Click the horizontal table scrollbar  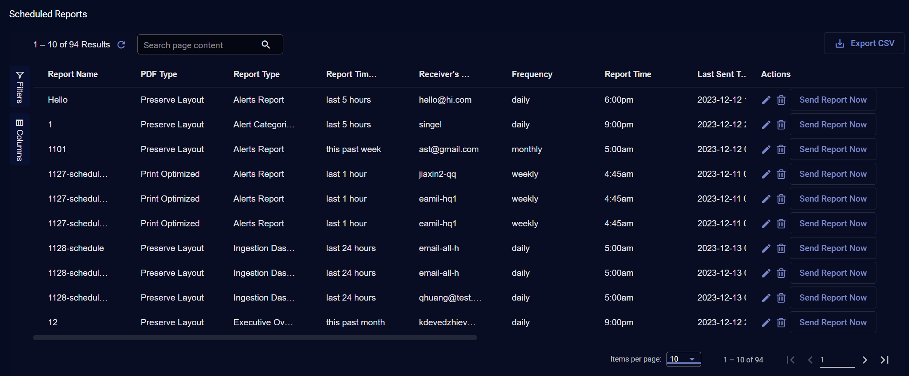coord(255,338)
